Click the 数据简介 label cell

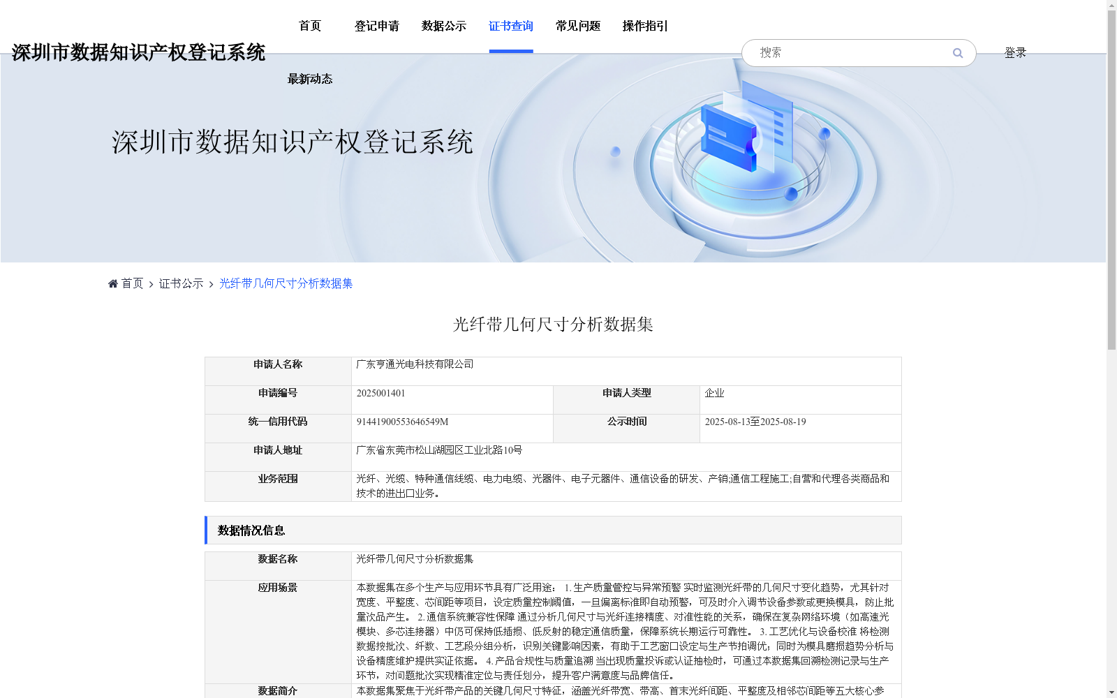[278, 691]
